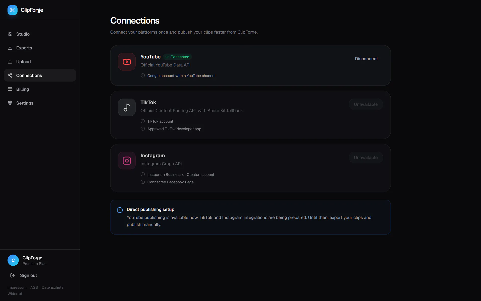The width and height of the screenshot is (481, 301).
Task: Click the YouTube card title
Action: coord(151,57)
